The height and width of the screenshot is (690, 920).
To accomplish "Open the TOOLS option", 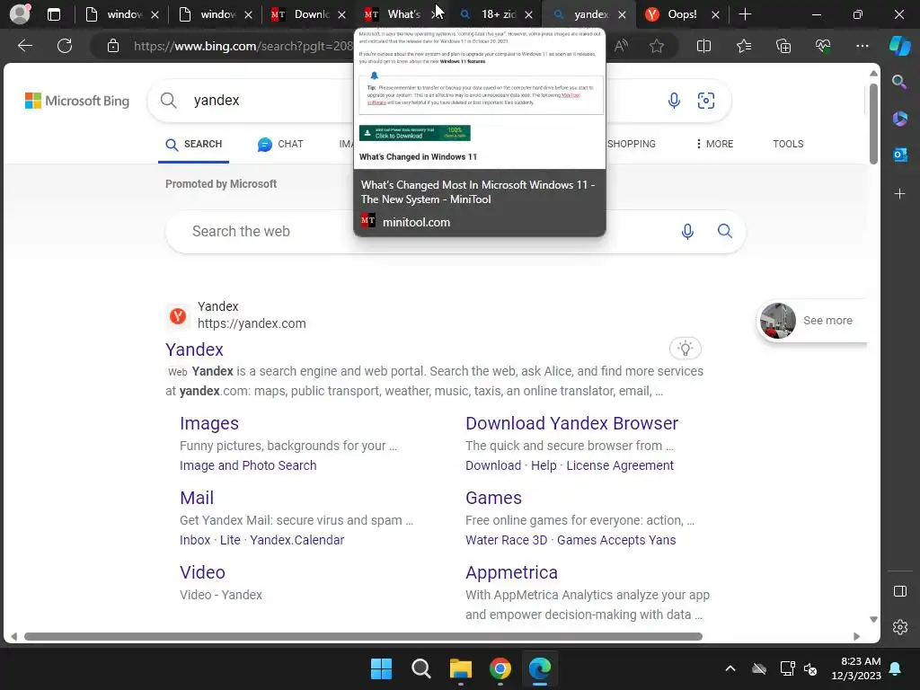I will click(x=788, y=144).
